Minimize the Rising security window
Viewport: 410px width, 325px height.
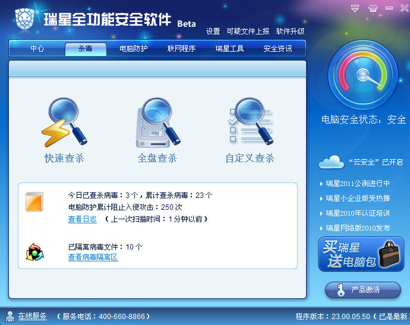pyautogui.click(x=389, y=8)
